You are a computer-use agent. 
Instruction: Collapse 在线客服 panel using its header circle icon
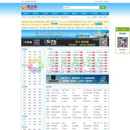tap(128, 30)
